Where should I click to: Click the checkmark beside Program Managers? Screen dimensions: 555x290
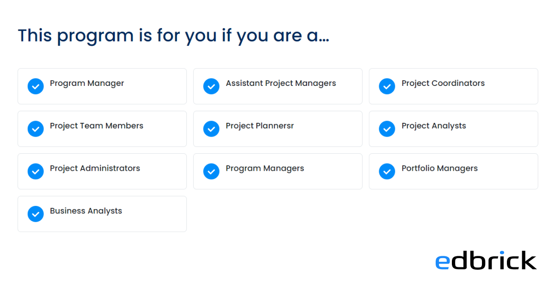point(211,171)
